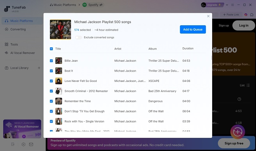Click the Upgrade button
The width and height of the screenshot is (256, 151).
pos(213,5)
